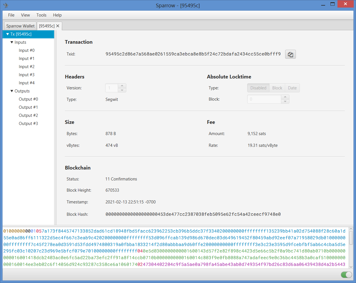Copy the transaction ID with the copy icon
This screenshot has height=283, width=356.
point(290,54)
